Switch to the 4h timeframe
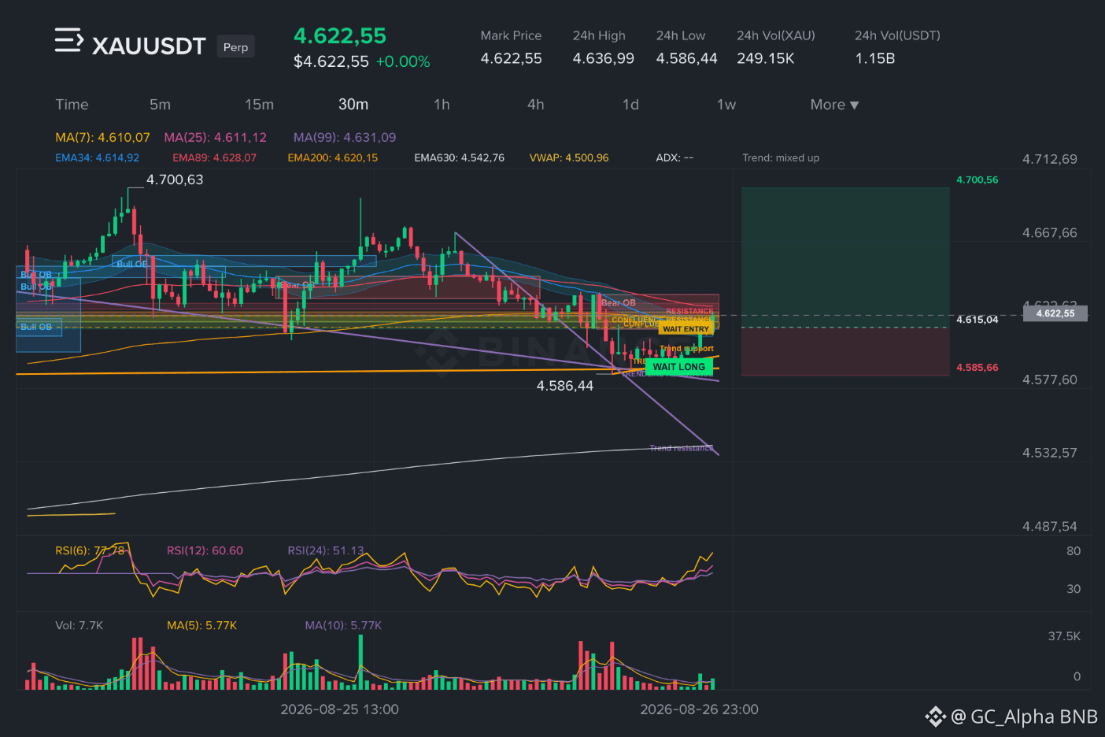Screen dimensions: 1105x737 click(x=536, y=105)
